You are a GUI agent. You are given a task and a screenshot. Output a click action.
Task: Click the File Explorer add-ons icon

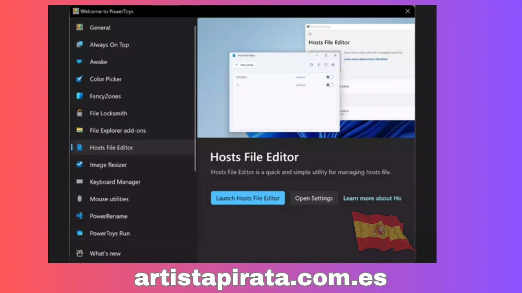[80, 130]
